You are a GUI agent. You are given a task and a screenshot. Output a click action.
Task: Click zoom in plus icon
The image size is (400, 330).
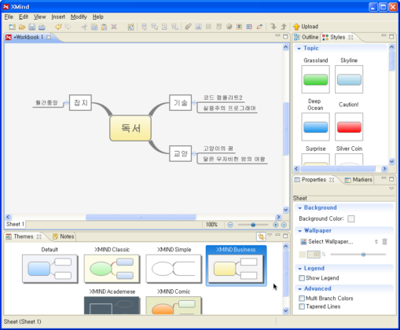[275, 225]
